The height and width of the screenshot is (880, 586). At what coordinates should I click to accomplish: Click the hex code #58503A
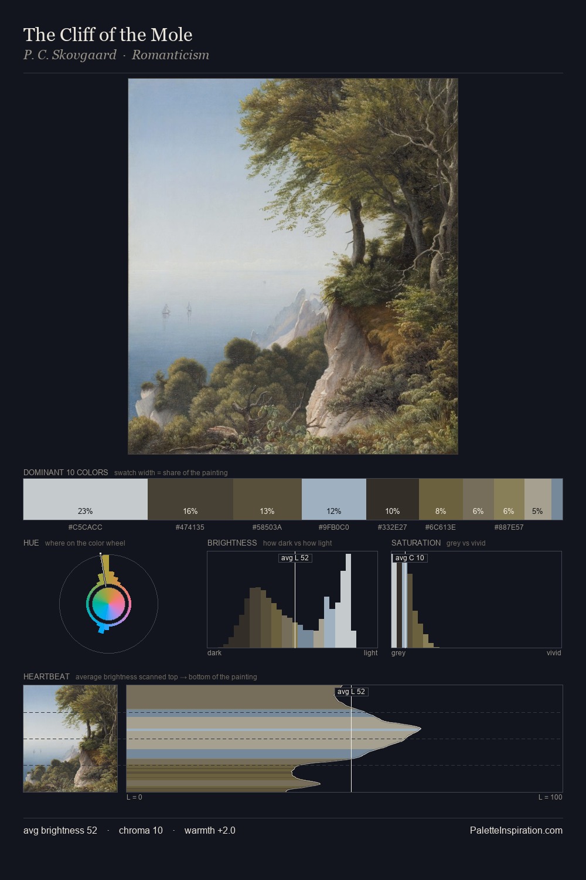click(x=267, y=527)
